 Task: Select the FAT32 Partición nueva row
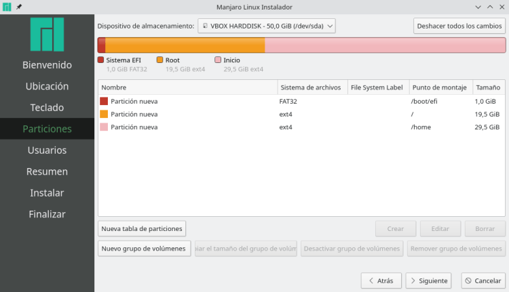pos(301,101)
